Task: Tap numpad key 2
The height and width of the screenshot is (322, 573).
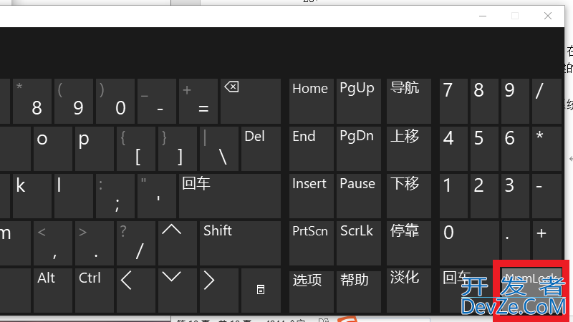Action: click(484, 196)
